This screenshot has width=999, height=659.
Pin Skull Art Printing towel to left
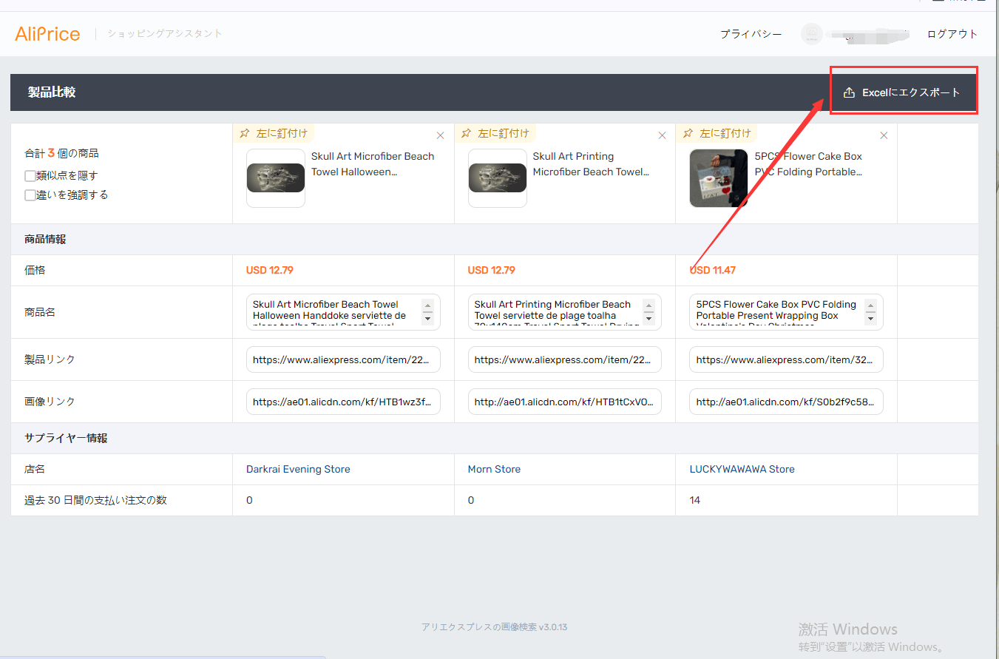pyautogui.click(x=495, y=133)
